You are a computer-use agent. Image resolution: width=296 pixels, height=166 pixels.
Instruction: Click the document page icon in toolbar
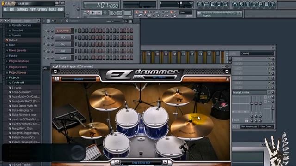click(266, 4)
